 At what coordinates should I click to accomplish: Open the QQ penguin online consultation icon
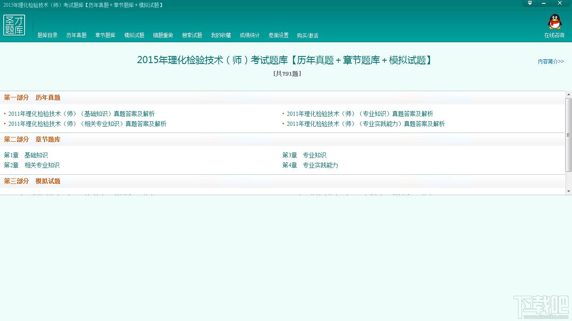pos(554,22)
